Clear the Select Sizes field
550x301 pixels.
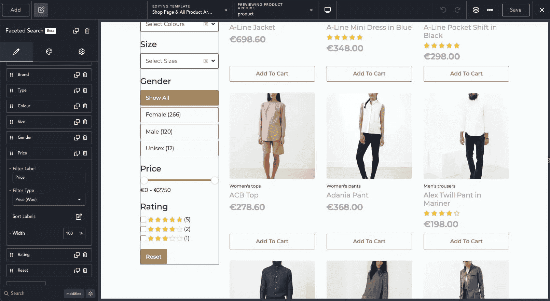point(206,61)
